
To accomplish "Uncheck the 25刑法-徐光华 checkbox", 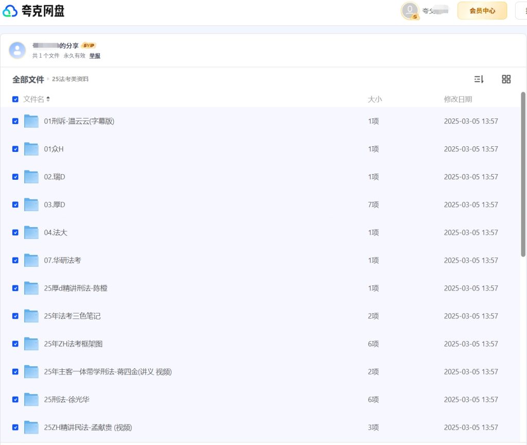I will point(15,400).
